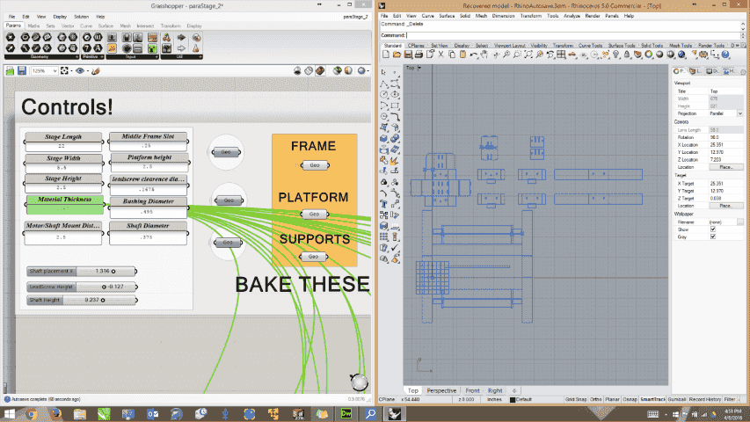This screenshot has height=422, width=750.
Task: Open the Projection Parallel dropdown
Action: (740, 113)
